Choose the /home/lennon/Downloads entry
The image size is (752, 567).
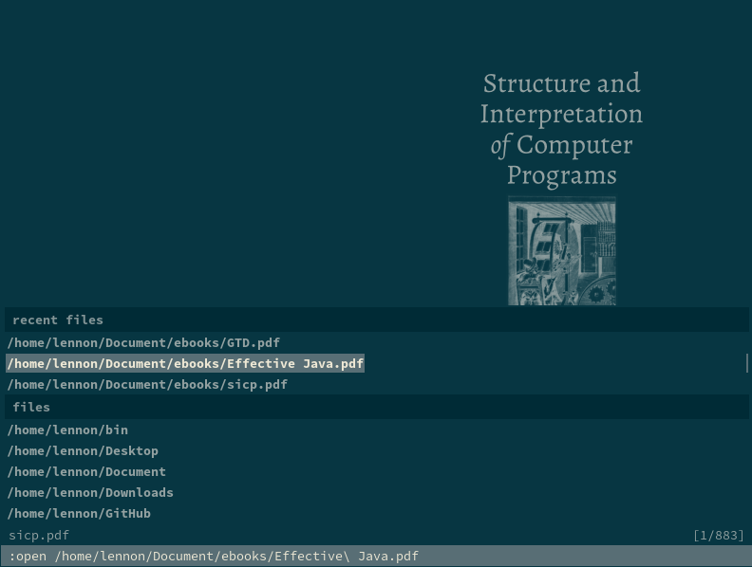click(90, 493)
